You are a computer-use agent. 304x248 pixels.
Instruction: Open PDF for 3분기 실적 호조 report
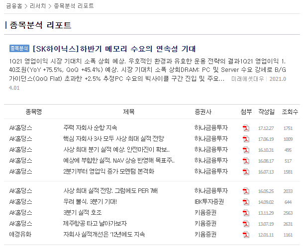pos(246,213)
